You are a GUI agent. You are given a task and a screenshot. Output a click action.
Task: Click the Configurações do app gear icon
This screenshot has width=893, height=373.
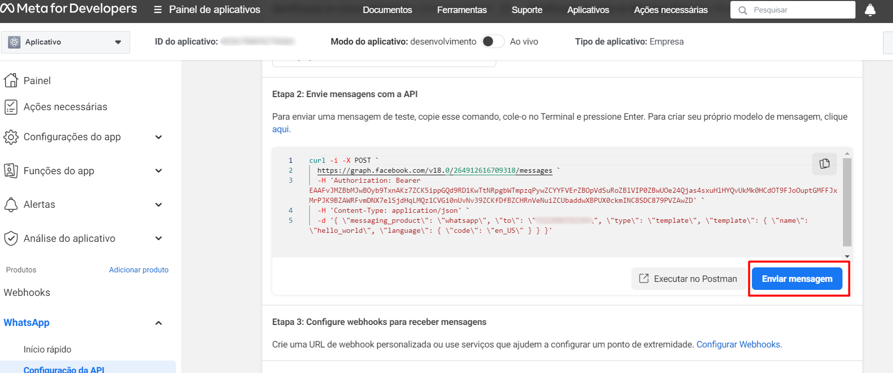(11, 137)
